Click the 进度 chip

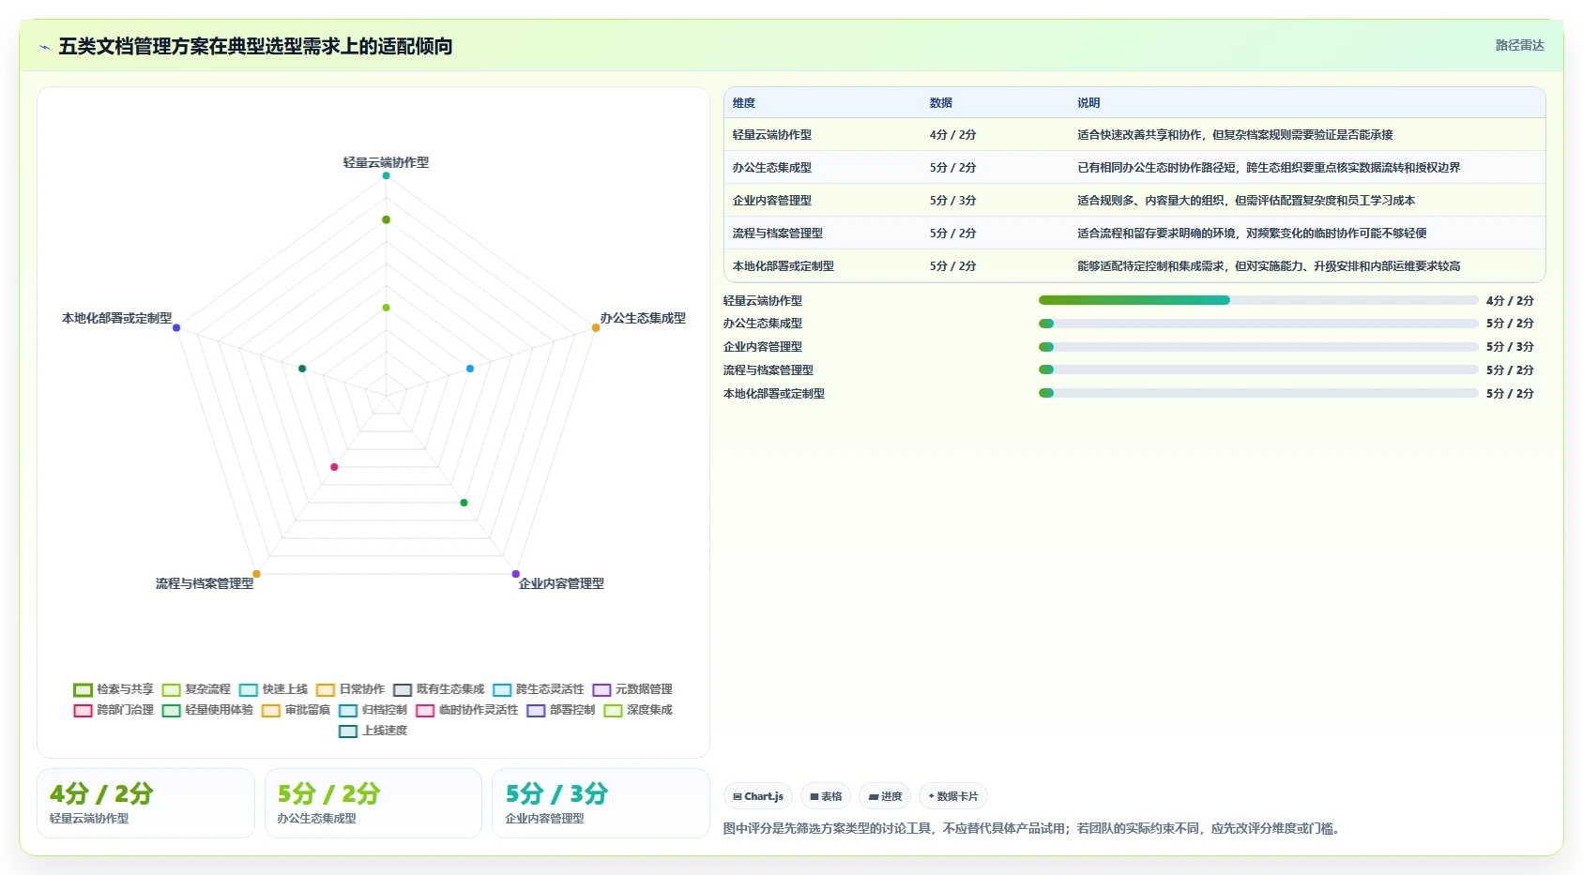click(885, 796)
